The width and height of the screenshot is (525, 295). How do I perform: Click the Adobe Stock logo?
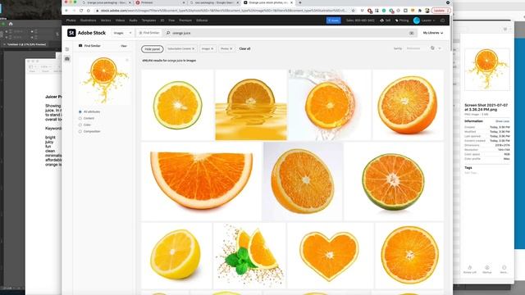(x=86, y=33)
